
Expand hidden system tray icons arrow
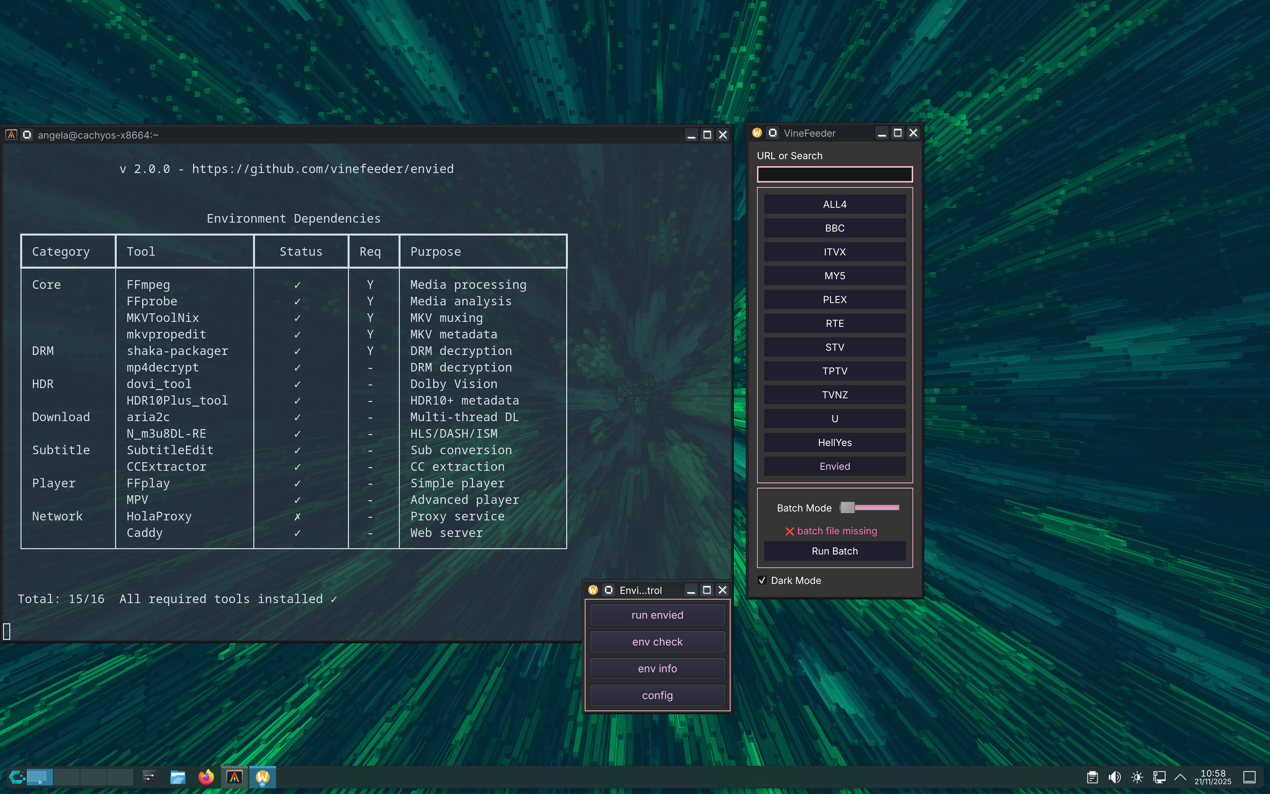[1180, 777]
